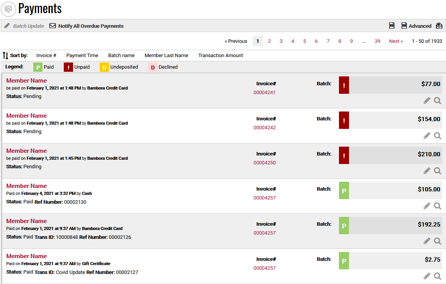Click the sort direction arrows icon
446x284 pixels.
[x=7, y=55]
